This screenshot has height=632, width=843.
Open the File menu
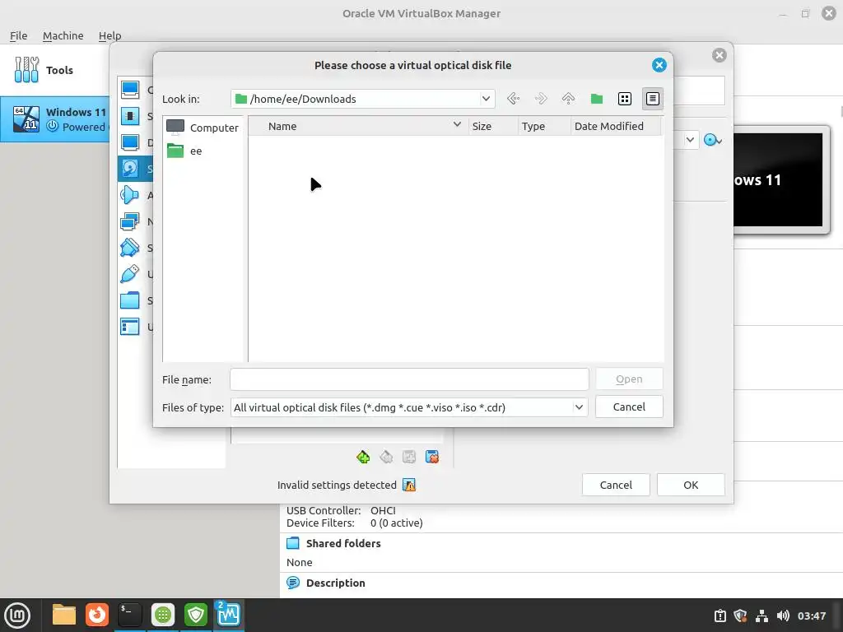coord(18,35)
